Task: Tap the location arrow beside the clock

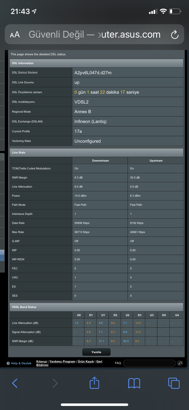Action: (x=34, y=11)
